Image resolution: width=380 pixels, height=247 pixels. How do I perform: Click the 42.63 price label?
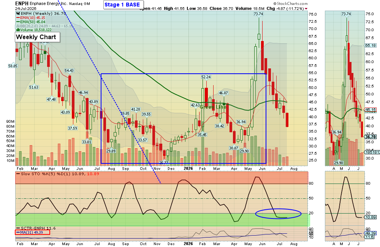pos(195,105)
